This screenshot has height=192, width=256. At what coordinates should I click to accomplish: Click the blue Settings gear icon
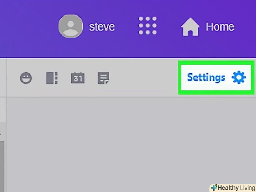239,77
